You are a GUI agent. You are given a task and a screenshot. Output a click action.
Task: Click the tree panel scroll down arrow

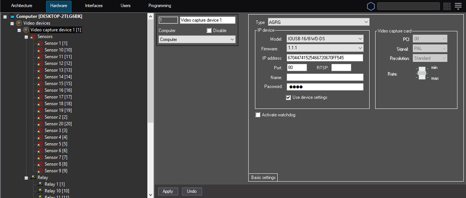[x=151, y=195]
